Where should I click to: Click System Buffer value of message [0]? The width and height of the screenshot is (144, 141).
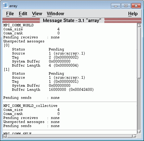click(x=60, y=61)
